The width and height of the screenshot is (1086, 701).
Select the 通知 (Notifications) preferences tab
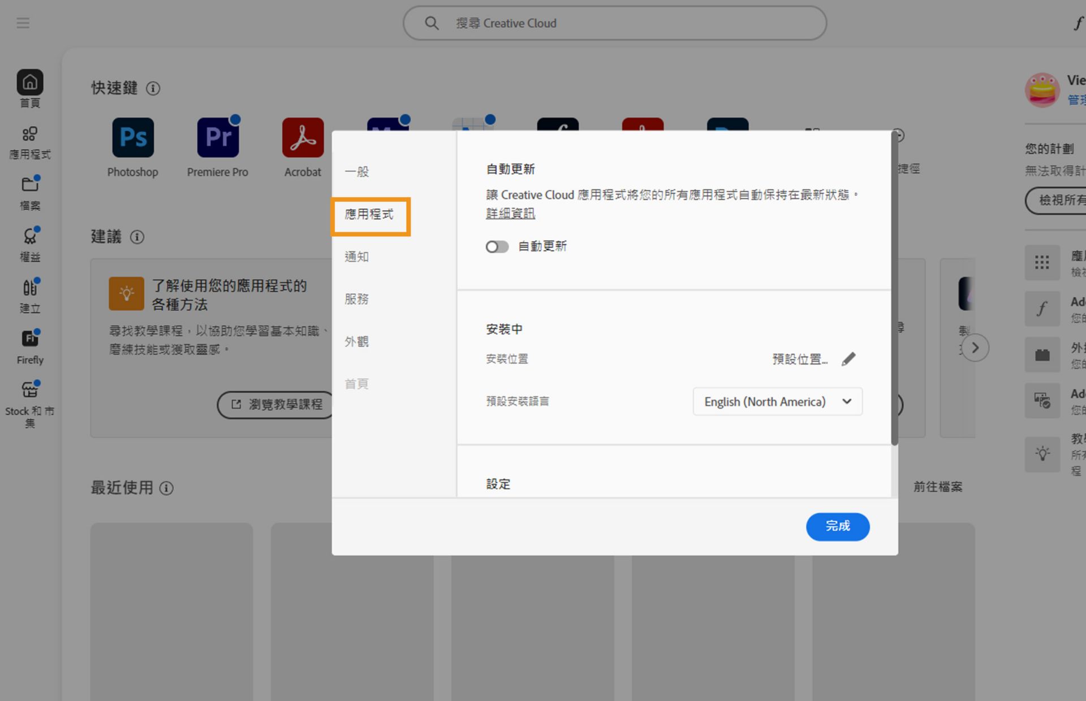click(357, 257)
